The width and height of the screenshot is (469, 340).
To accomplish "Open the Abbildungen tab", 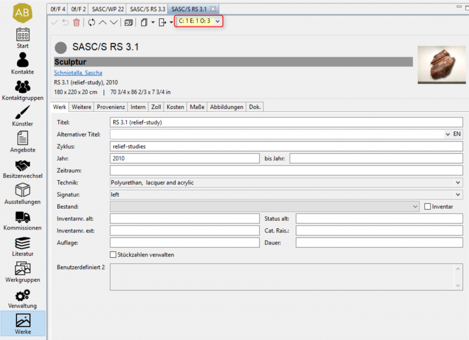I will (x=226, y=107).
